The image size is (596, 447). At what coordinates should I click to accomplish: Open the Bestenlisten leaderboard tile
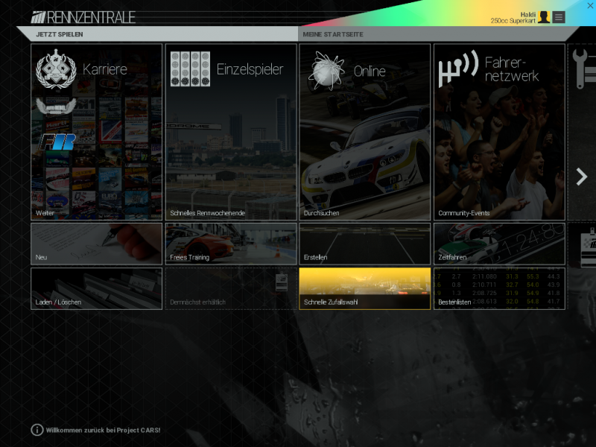[x=499, y=288]
